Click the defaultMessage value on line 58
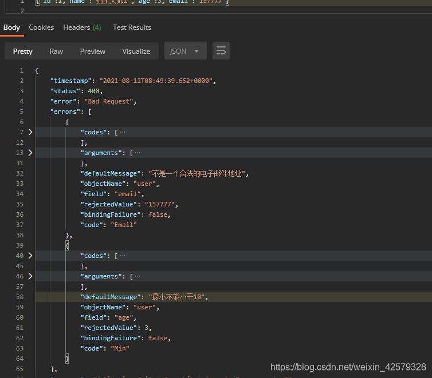Viewport: 432px width, 378px height. (x=176, y=297)
